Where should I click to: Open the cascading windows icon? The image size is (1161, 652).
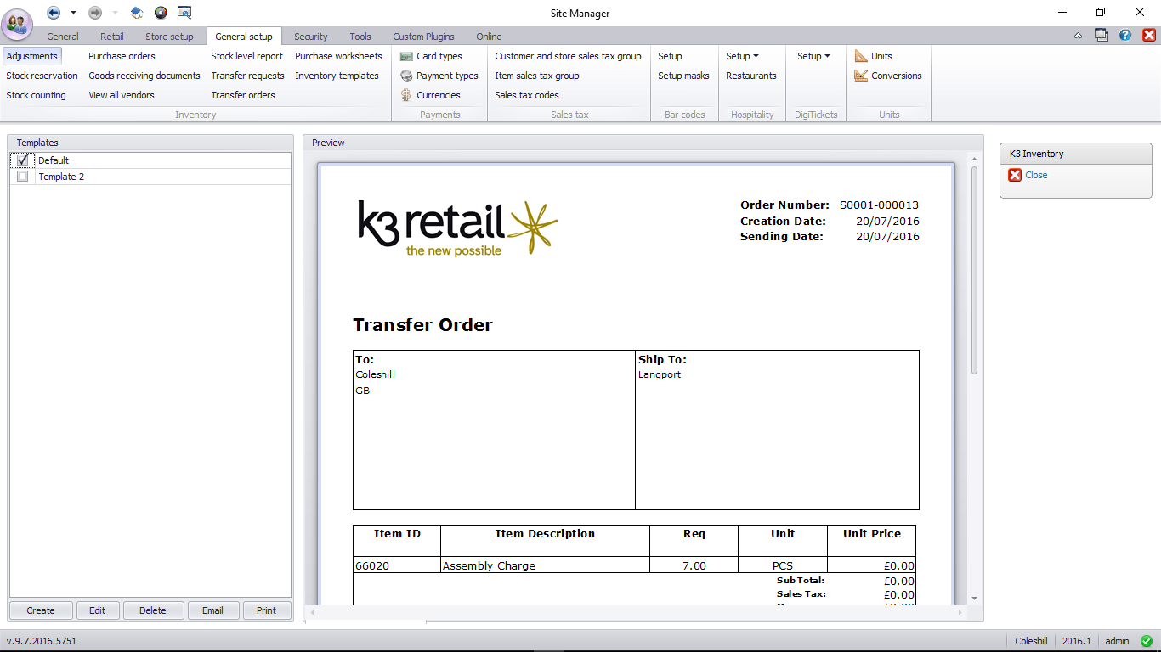pos(1102,36)
